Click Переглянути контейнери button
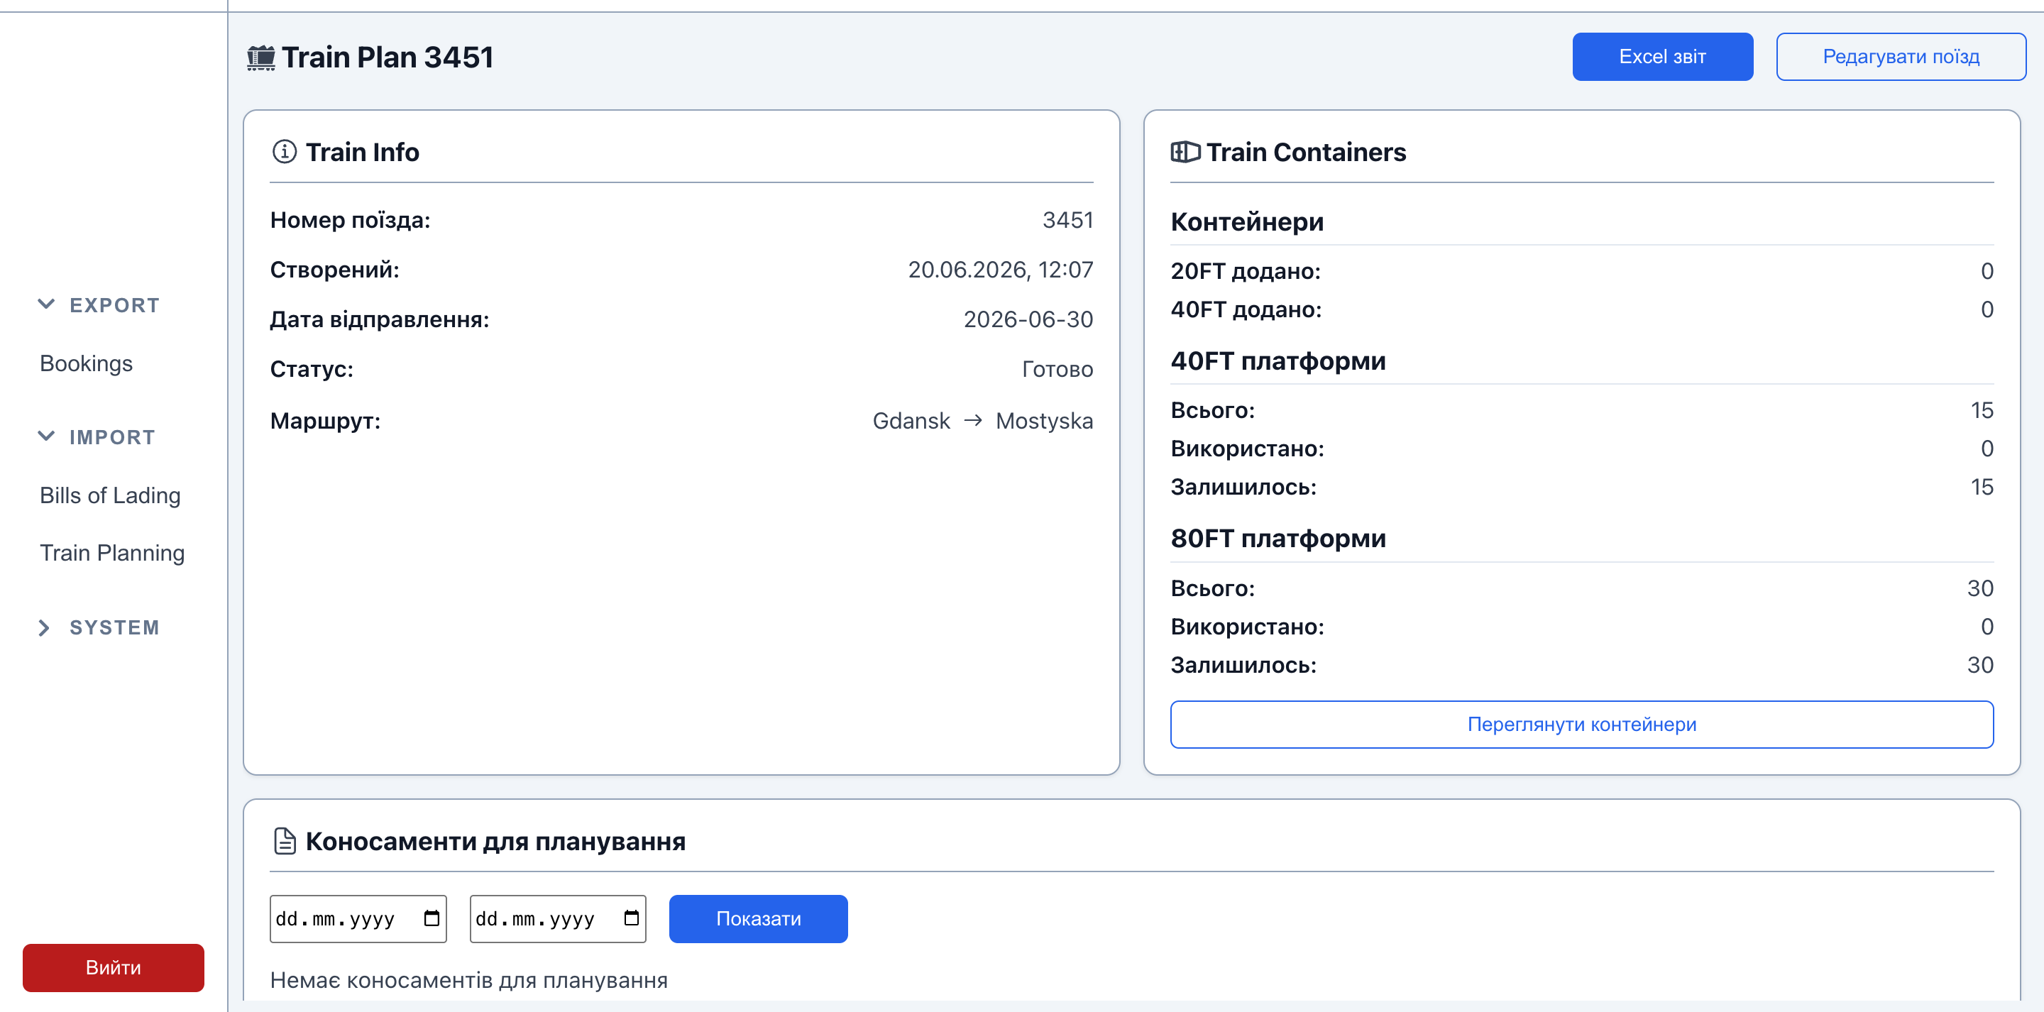2044x1012 pixels. tap(1581, 724)
